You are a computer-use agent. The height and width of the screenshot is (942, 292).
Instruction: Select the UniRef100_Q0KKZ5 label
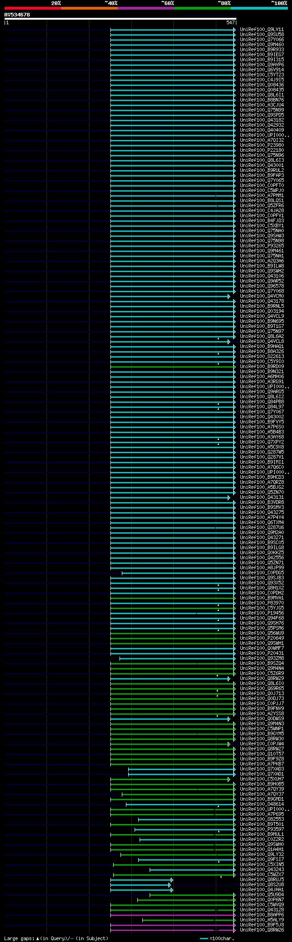(262, 552)
